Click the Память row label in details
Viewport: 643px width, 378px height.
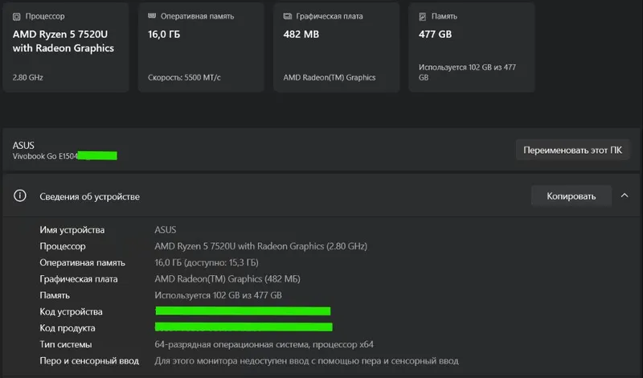[55, 295]
